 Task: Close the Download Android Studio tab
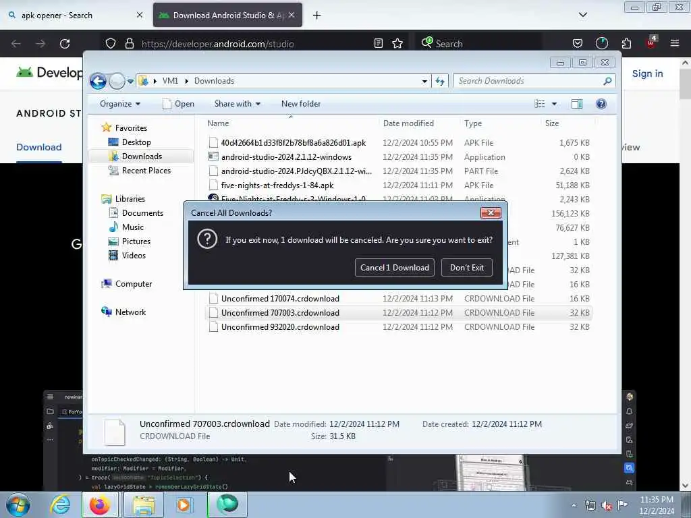pyautogui.click(x=292, y=15)
